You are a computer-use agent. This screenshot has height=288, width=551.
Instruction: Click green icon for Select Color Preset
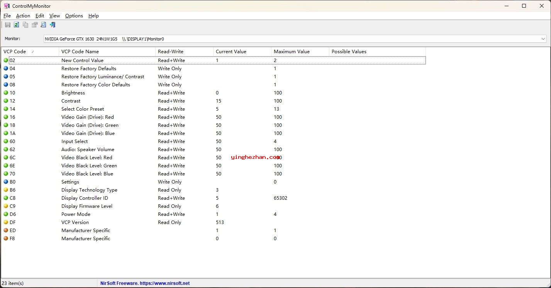[6, 109]
